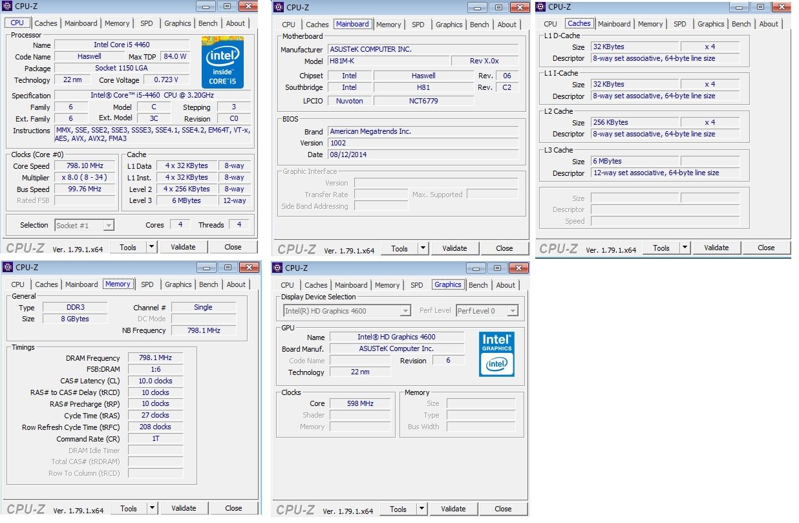The height and width of the screenshot is (523, 799).
Task: Click the GPU technology value "22 nm" in the Graphics tab window
Action: point(360,372)
